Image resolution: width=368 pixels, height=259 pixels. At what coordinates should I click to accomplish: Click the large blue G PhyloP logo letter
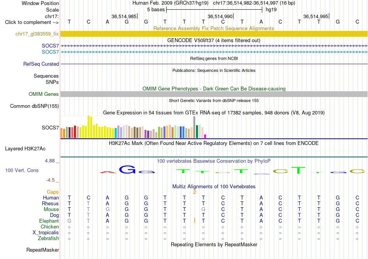[127, 169]
